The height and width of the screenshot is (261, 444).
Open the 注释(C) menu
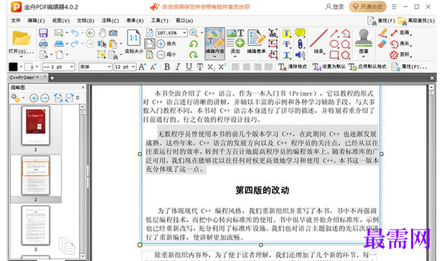pyautogui.click(x=110, y=21)
